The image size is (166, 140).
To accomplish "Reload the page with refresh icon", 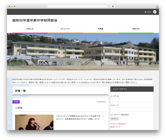I will coord(108,6).
